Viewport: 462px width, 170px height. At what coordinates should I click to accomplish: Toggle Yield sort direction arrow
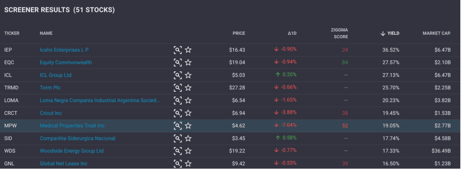pyautogui.click(x=383, y=33)
